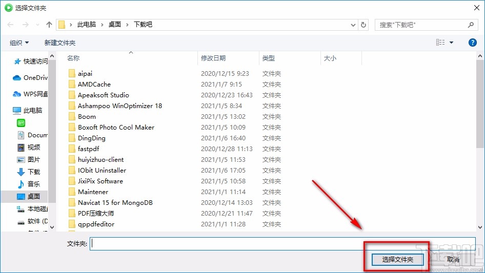The image size is (485, 273).
Task: Select 下载吧 in the address breadcrumb
Action: 143,25
